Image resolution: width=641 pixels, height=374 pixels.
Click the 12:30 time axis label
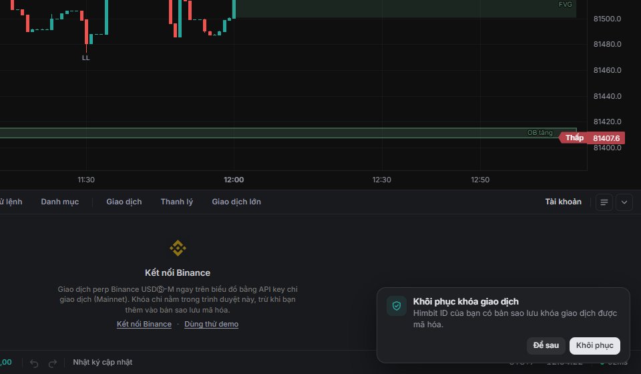tap(381, 180)
